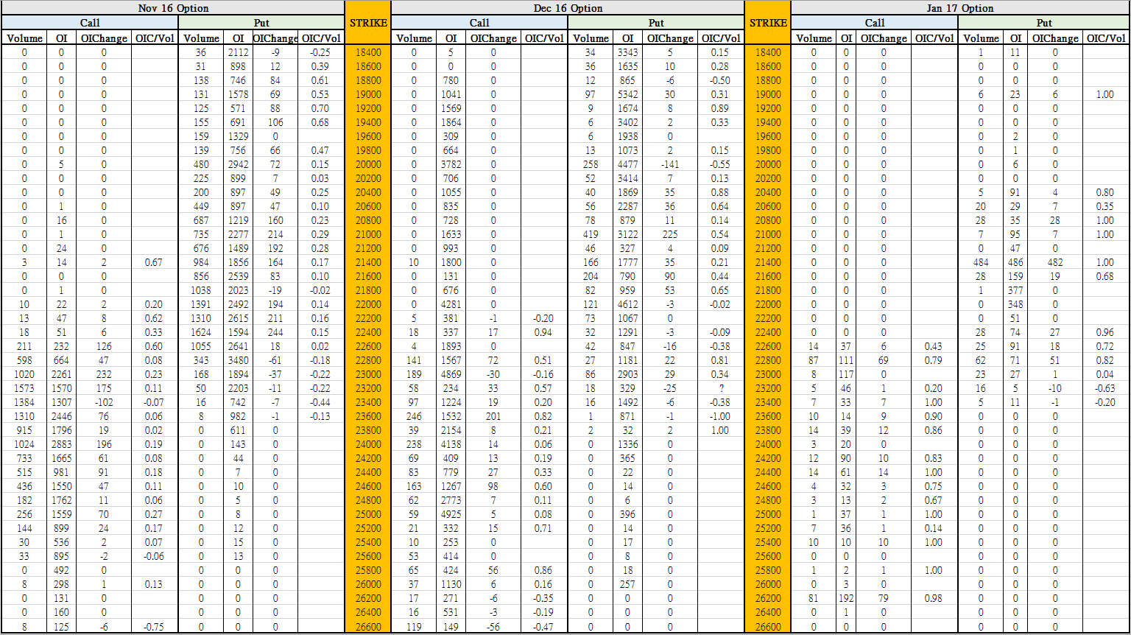Select Dec put OI cell showing 5342
The width and height of the screenshot is (1131, 635).
tap(627, 94)
